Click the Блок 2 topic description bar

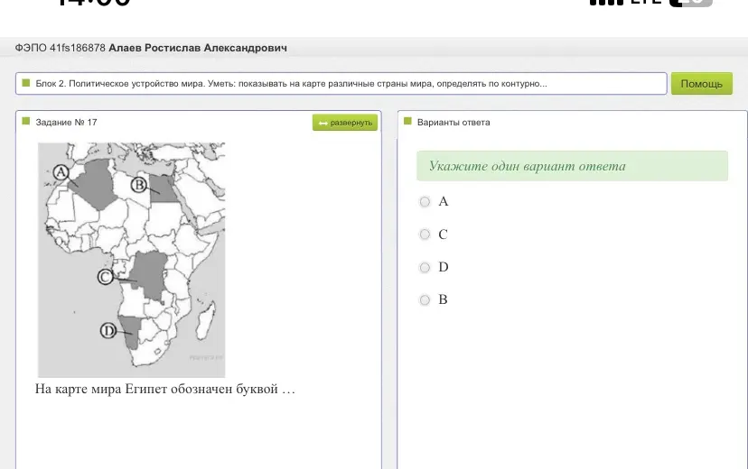point(341,84)
